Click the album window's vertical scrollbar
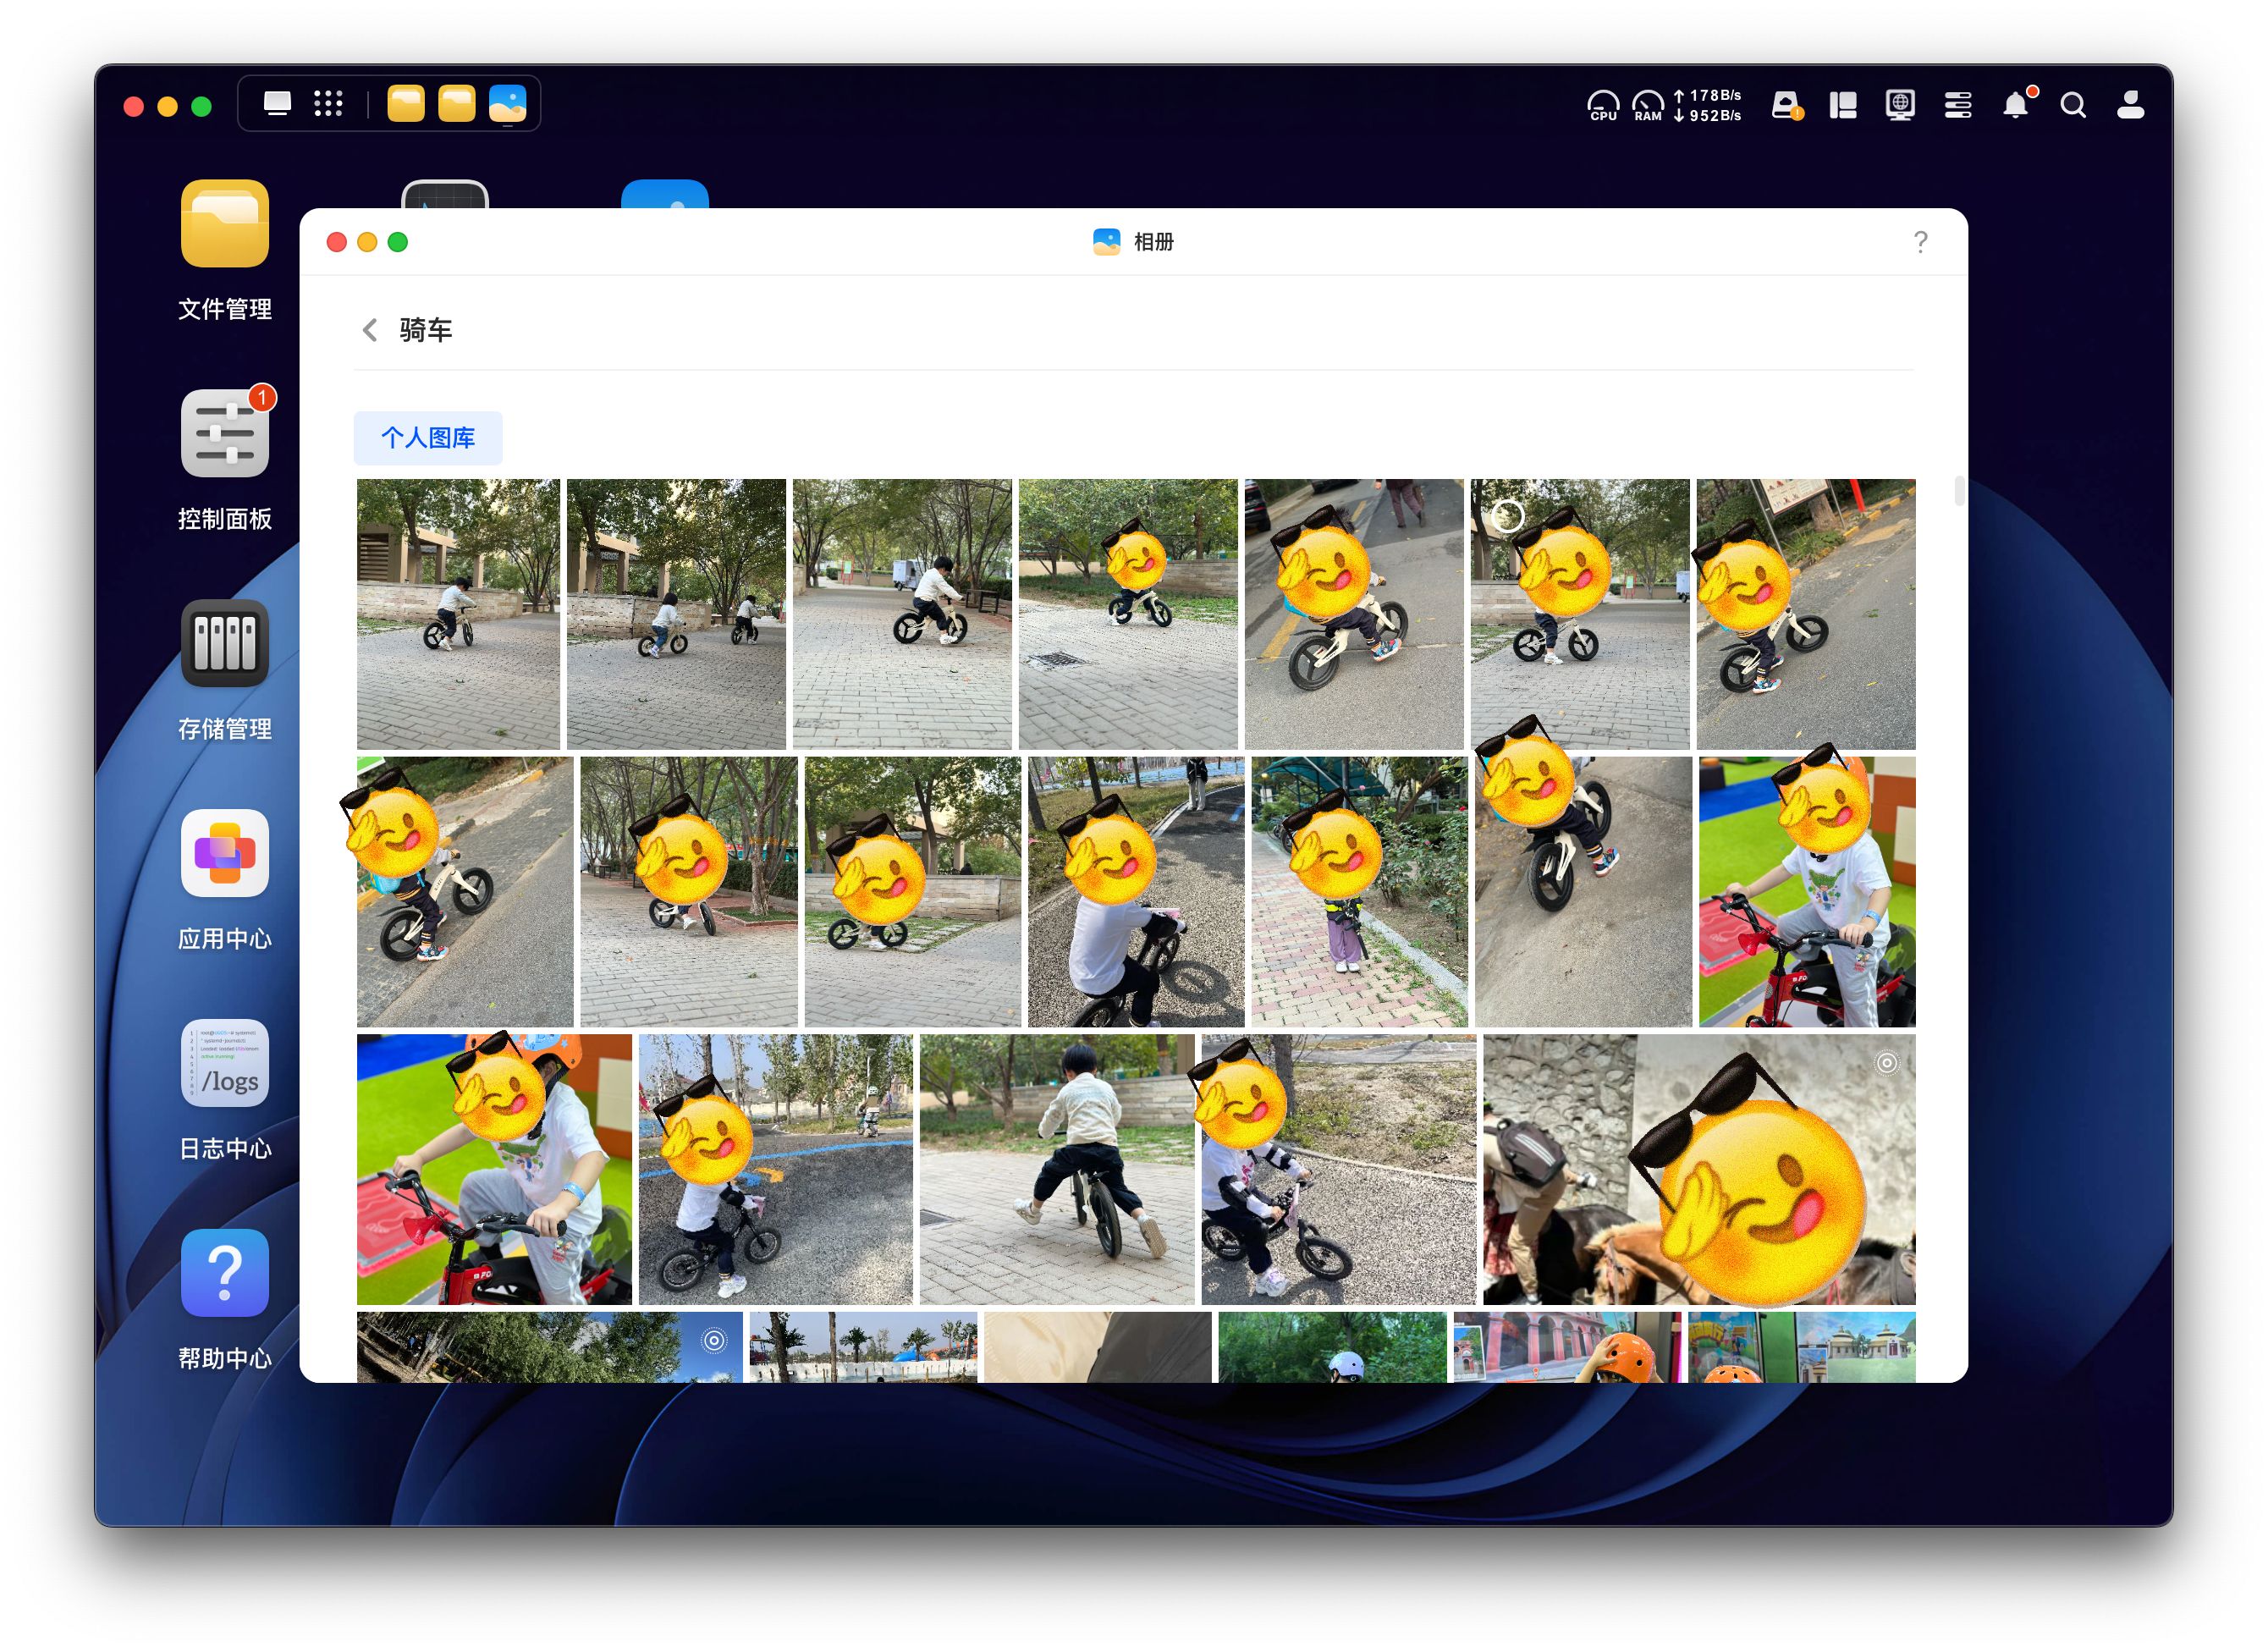The height and width of the screenshot is (1652, 2268). pyautogui.click(x=1959, y=491)
